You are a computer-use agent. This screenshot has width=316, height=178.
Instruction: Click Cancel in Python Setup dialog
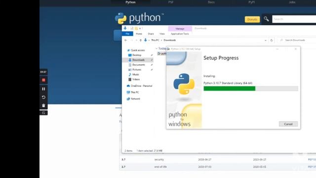288,124
